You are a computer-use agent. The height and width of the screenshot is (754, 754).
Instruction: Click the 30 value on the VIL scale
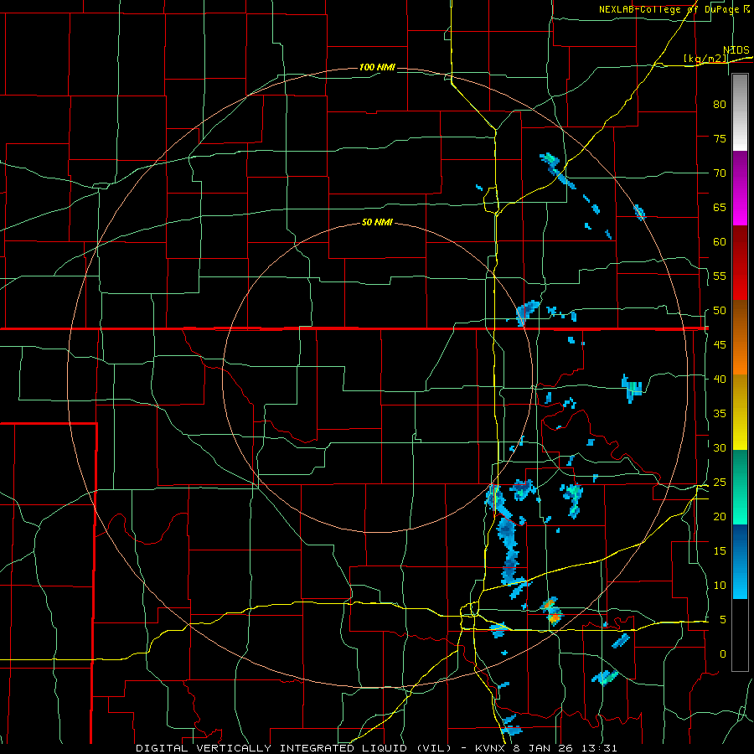(x=720, y=447)
